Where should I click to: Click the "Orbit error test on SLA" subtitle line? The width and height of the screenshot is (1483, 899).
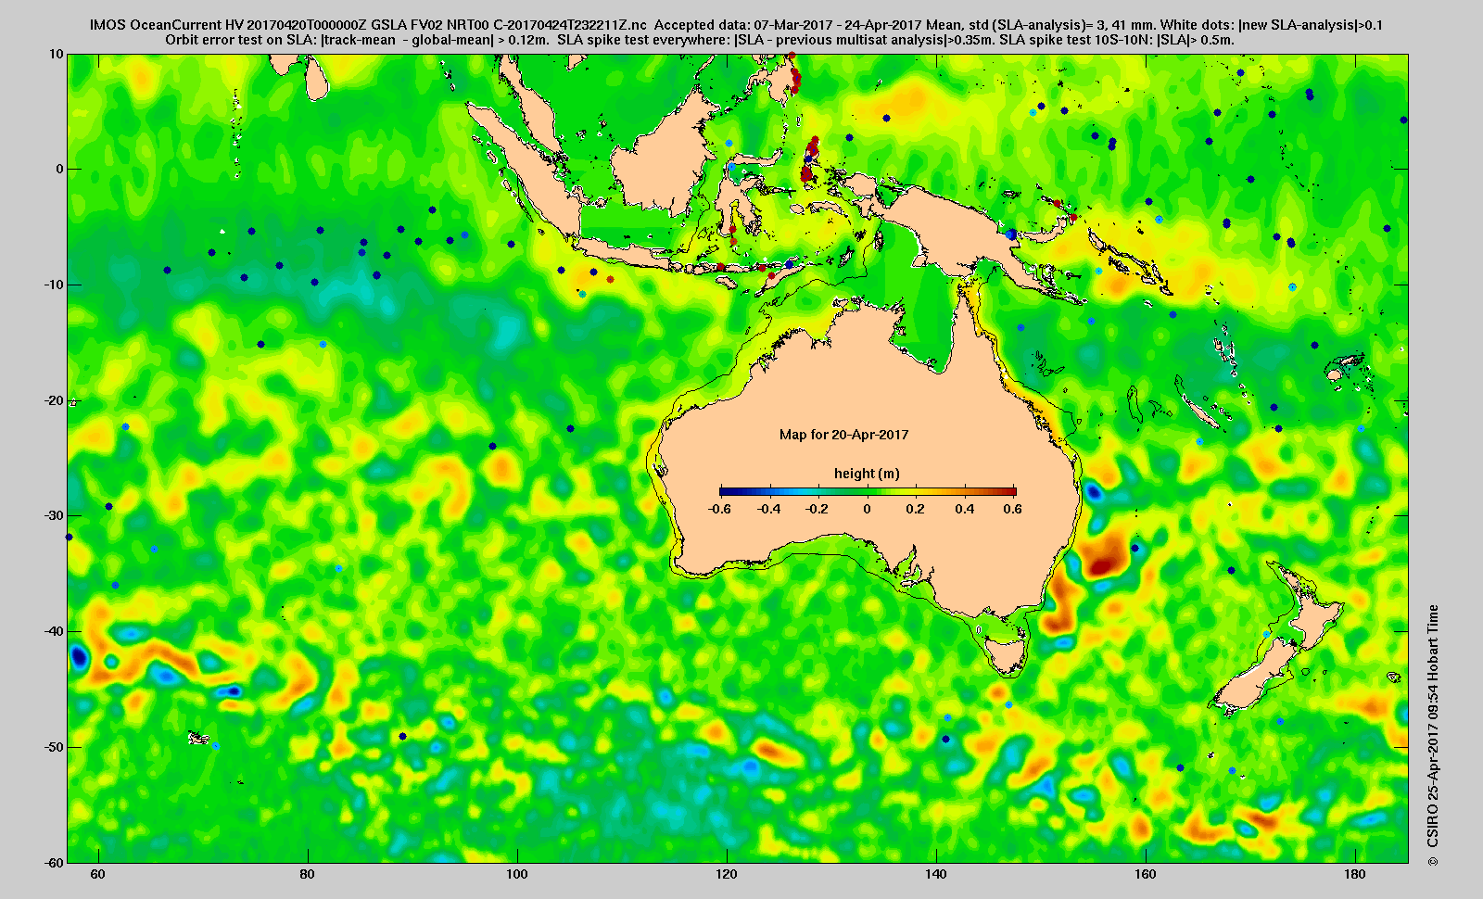coord(700,40)
